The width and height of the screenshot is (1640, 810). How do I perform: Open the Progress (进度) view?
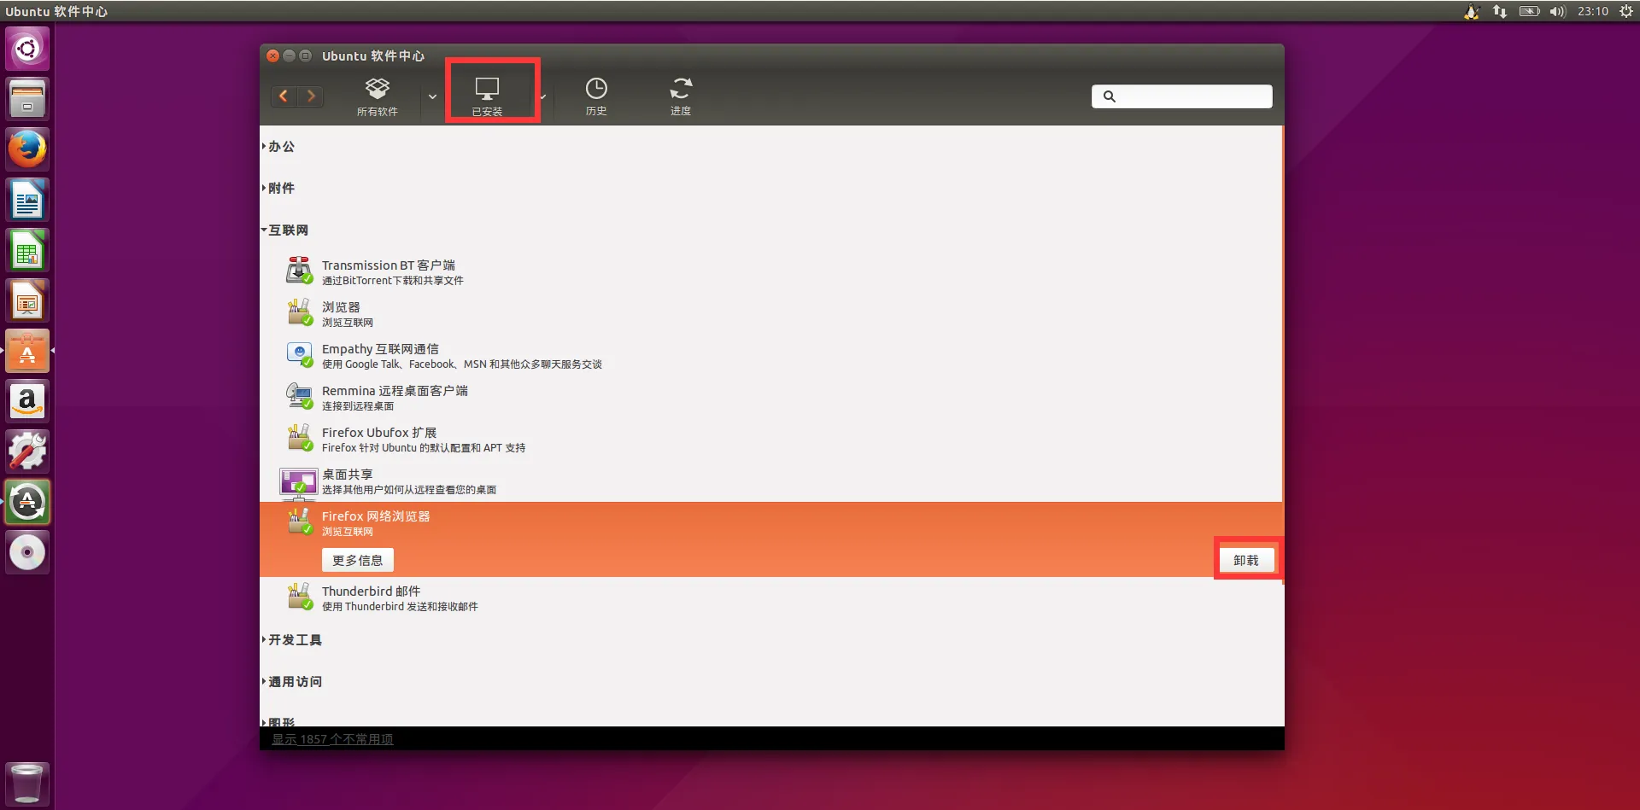(681, 96)
